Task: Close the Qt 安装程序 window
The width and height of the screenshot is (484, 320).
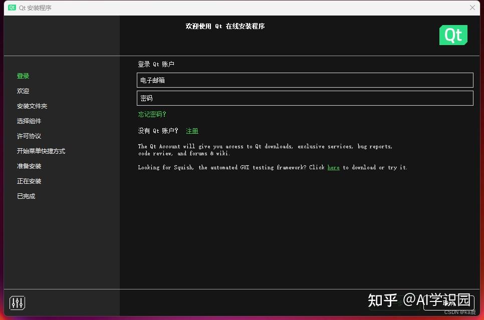Action: (x=471, y=8)
